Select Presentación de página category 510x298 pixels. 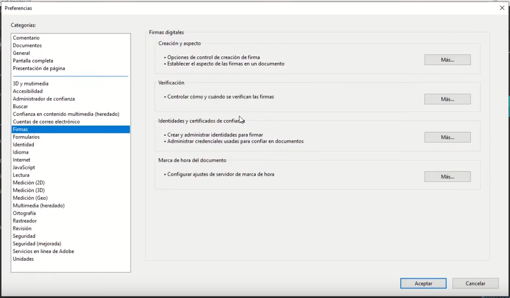coord(39,68)
